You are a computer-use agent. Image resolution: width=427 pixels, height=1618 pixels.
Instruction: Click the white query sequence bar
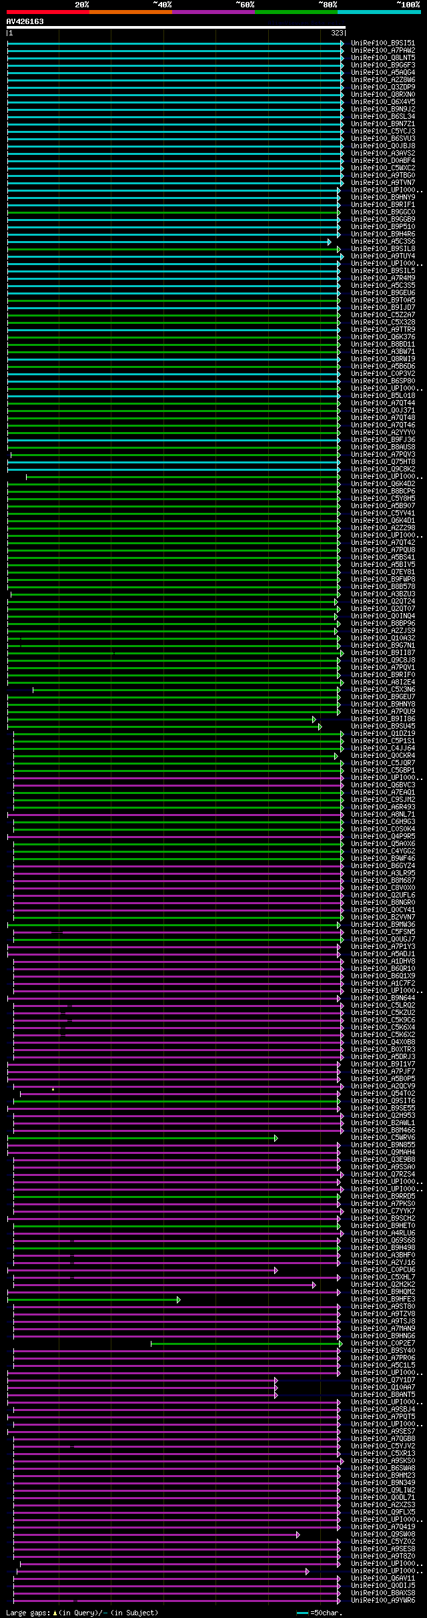point(175,27)
